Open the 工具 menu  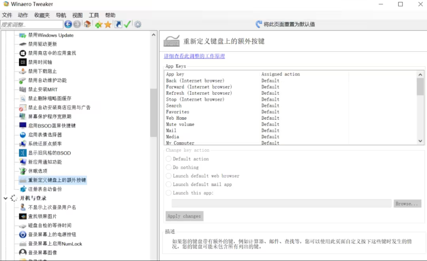[94, 15]
